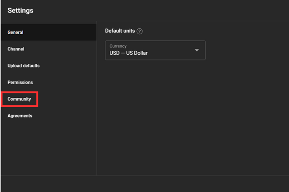Show the Agreements section
This screenshot has width=289, height=192.
coord(20,116)
